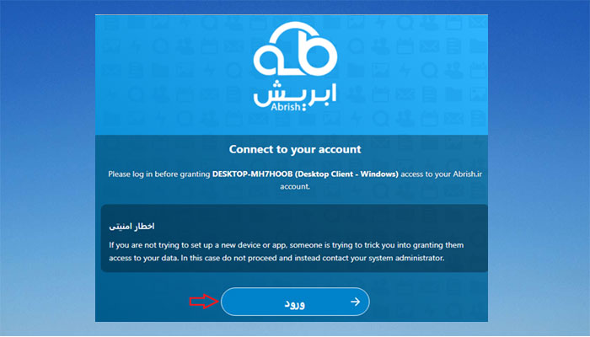
Task: Click the red outlined arrow annotation
Action: tap(204, 302)
